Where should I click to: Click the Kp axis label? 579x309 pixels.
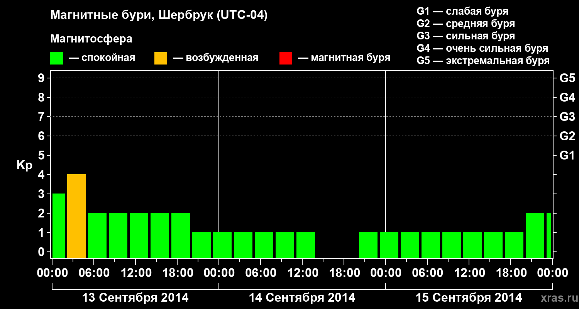[x=24, y=166]
